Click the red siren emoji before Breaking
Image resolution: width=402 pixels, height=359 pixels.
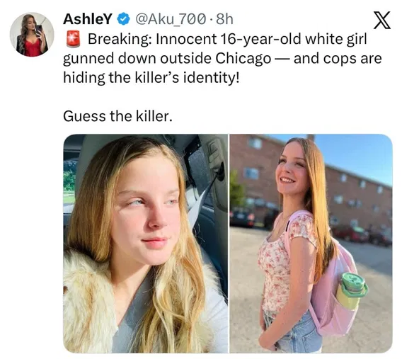[x=74, y=39]
